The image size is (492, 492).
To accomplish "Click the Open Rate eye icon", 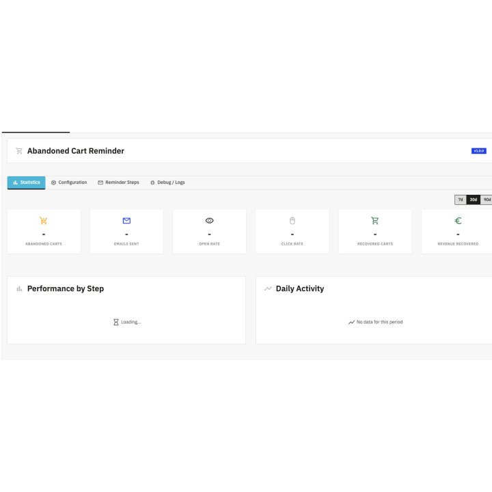I will [x=209, y=221].
